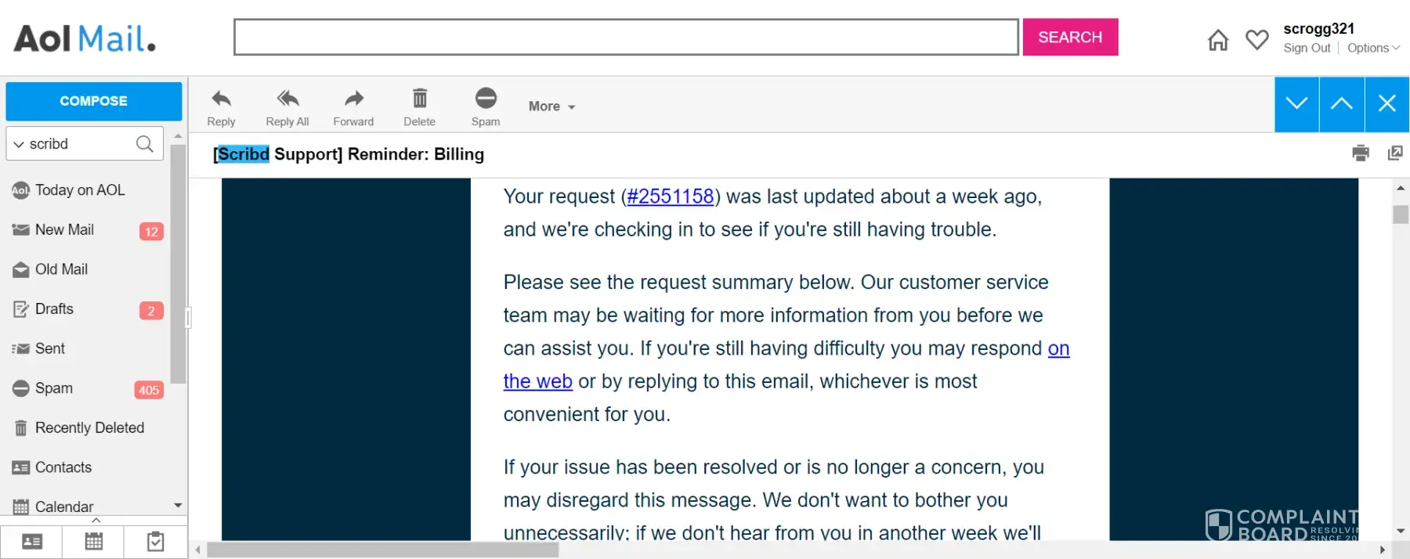The height and width of the screenshot is (559, 1410).
Task: Click the Reply arrow icon
Action: (x=221, y=99)
